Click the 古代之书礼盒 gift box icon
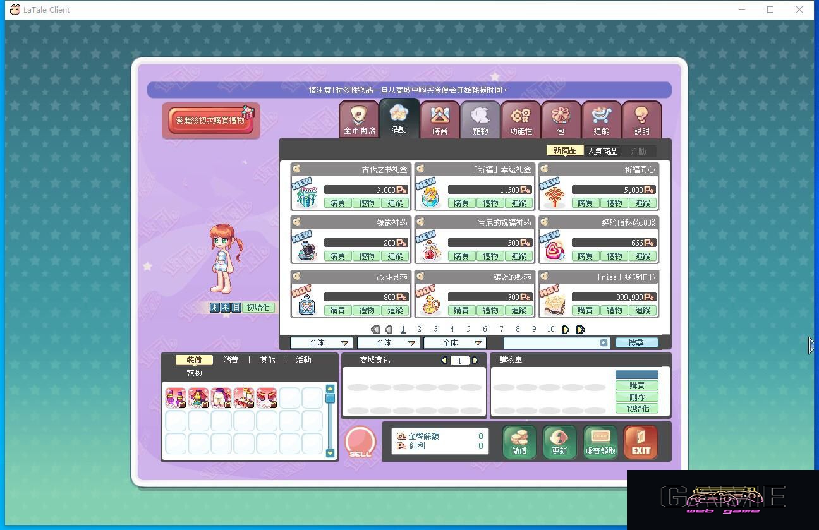Image resolution: width=819 pixels, height=530 pixels. pos(306,196)
